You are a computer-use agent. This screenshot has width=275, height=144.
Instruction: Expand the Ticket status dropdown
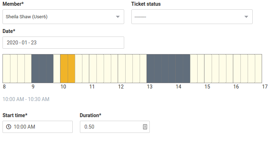192,17
